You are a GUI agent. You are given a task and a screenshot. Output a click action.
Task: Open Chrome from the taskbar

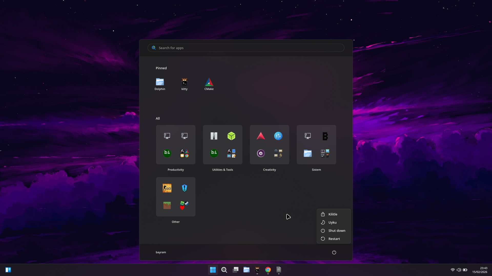(x=268, y=270)
